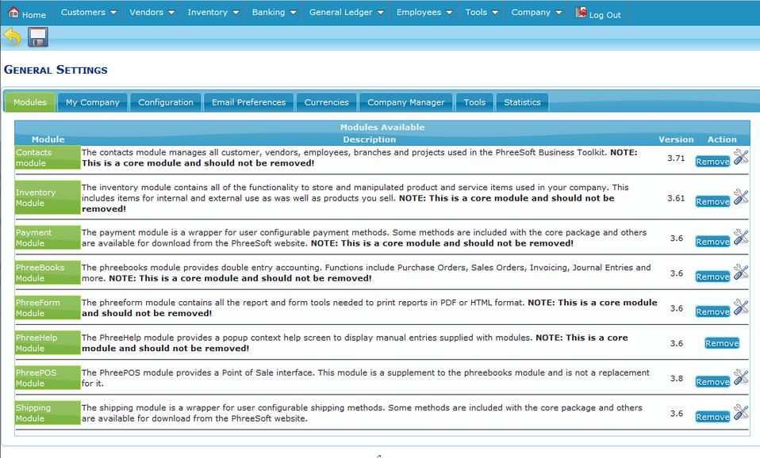760x458 pixels.
Task: Click the floppy disk save icon
Action: coord(38,36)
